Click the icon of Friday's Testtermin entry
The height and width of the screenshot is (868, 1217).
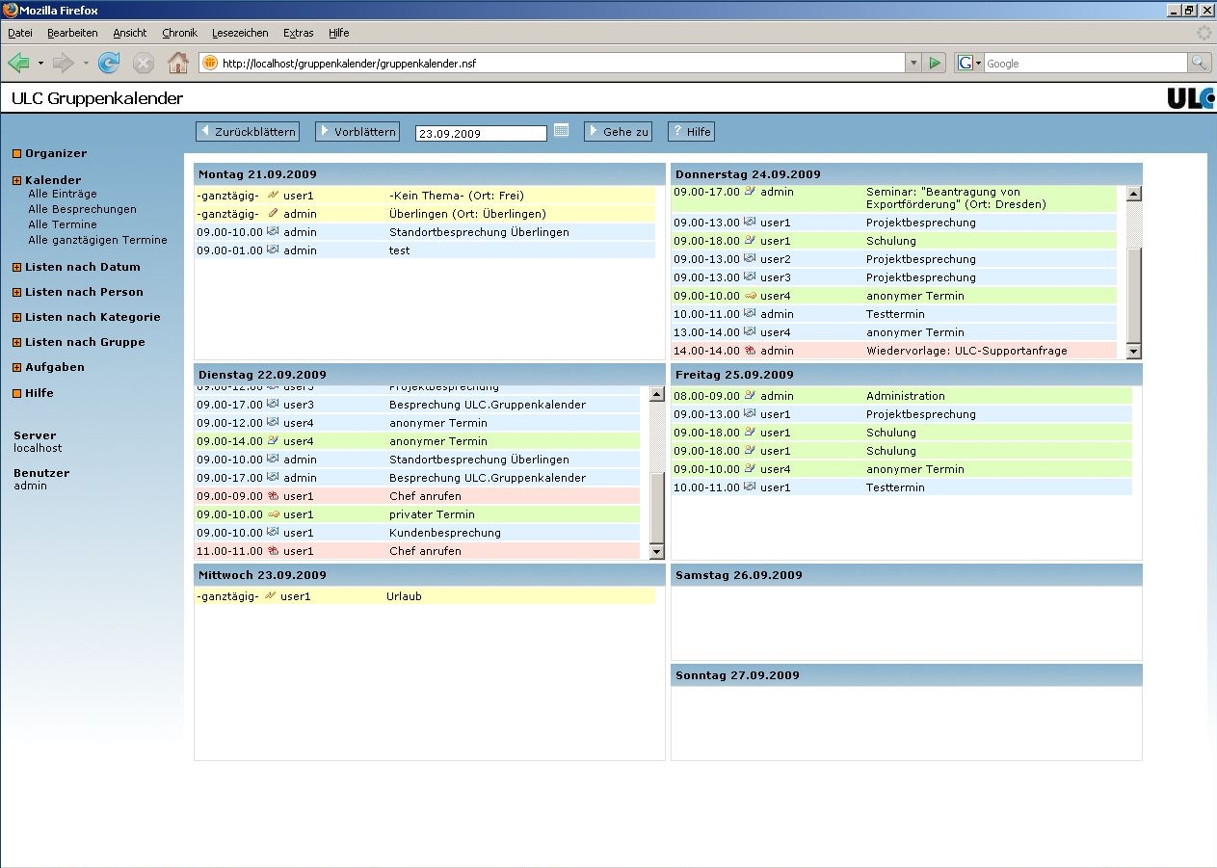(x=750, y=487)
